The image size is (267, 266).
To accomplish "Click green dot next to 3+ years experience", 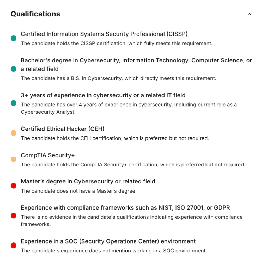I will [x=14, y=103].
